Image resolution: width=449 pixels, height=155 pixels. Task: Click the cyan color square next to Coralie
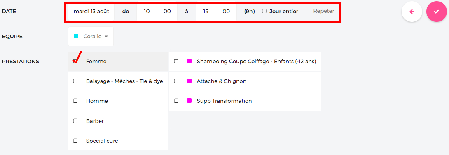pyautogui.click(x=76, y=36)
